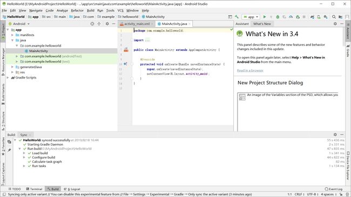Collapse the java folder
351x197 pixels.
pyautogui.click(x=12, y=41)
